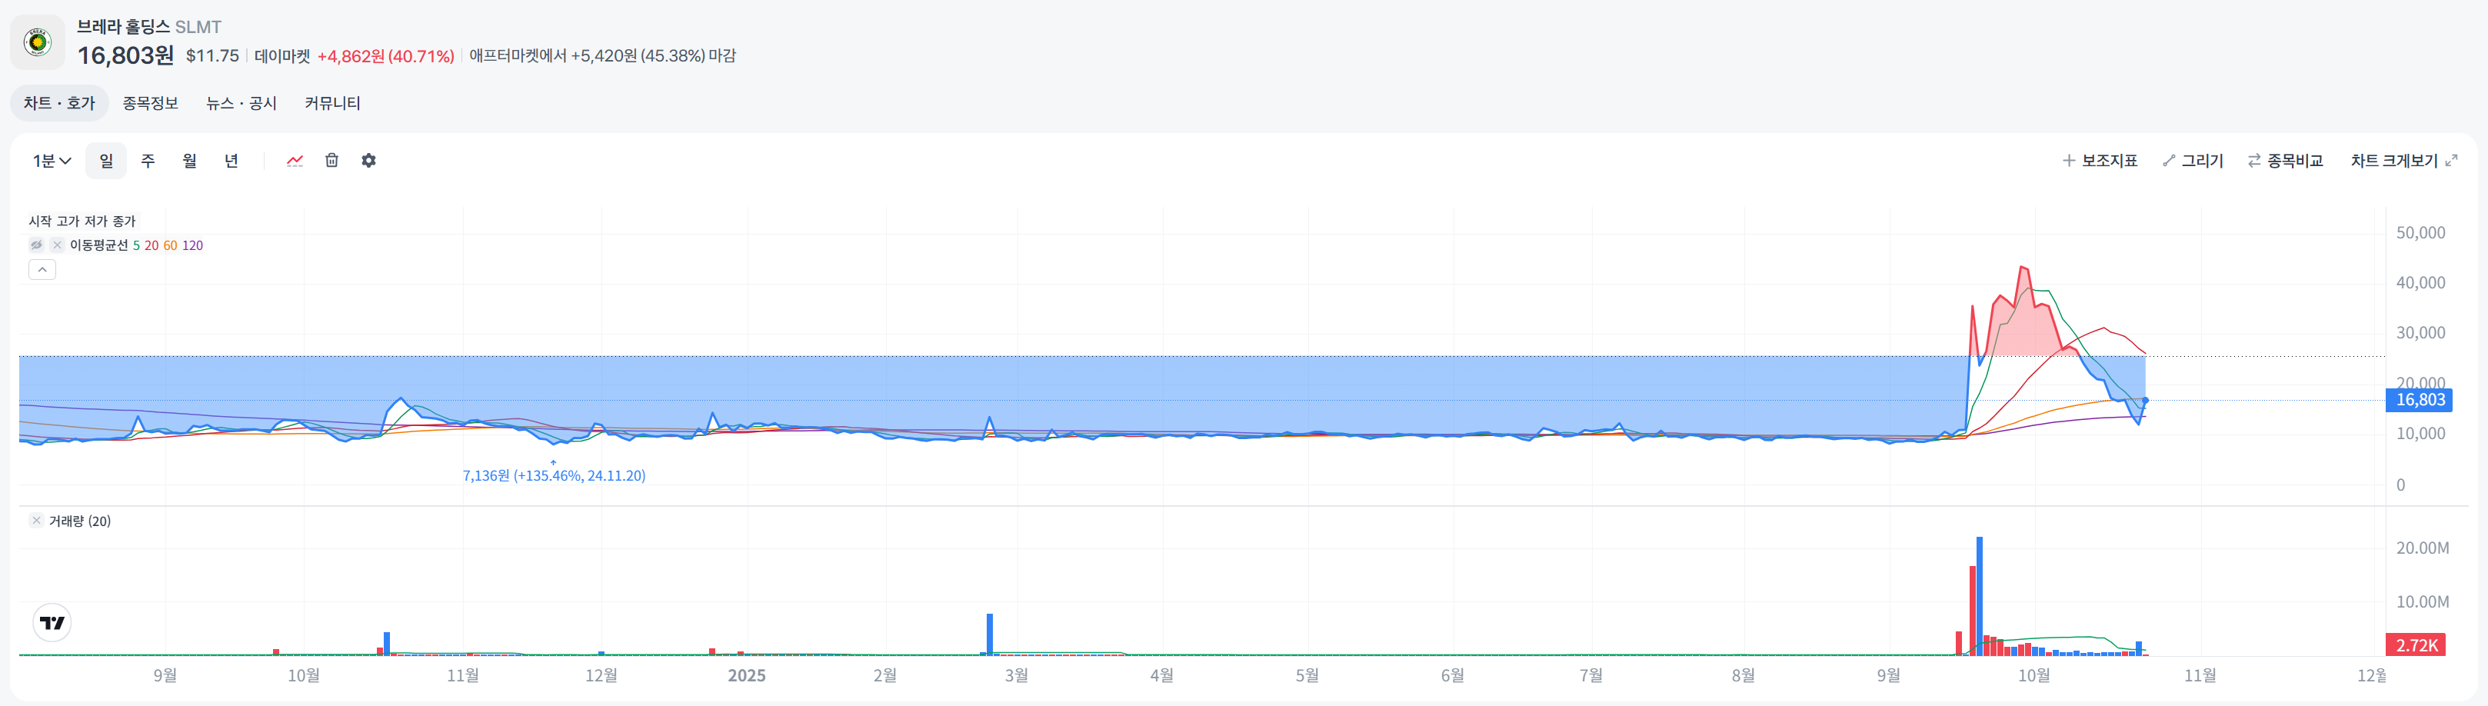2488x706 pixels.
Task: Click the 브레라 홀딩스 stock logo
Action: (38, 42)
